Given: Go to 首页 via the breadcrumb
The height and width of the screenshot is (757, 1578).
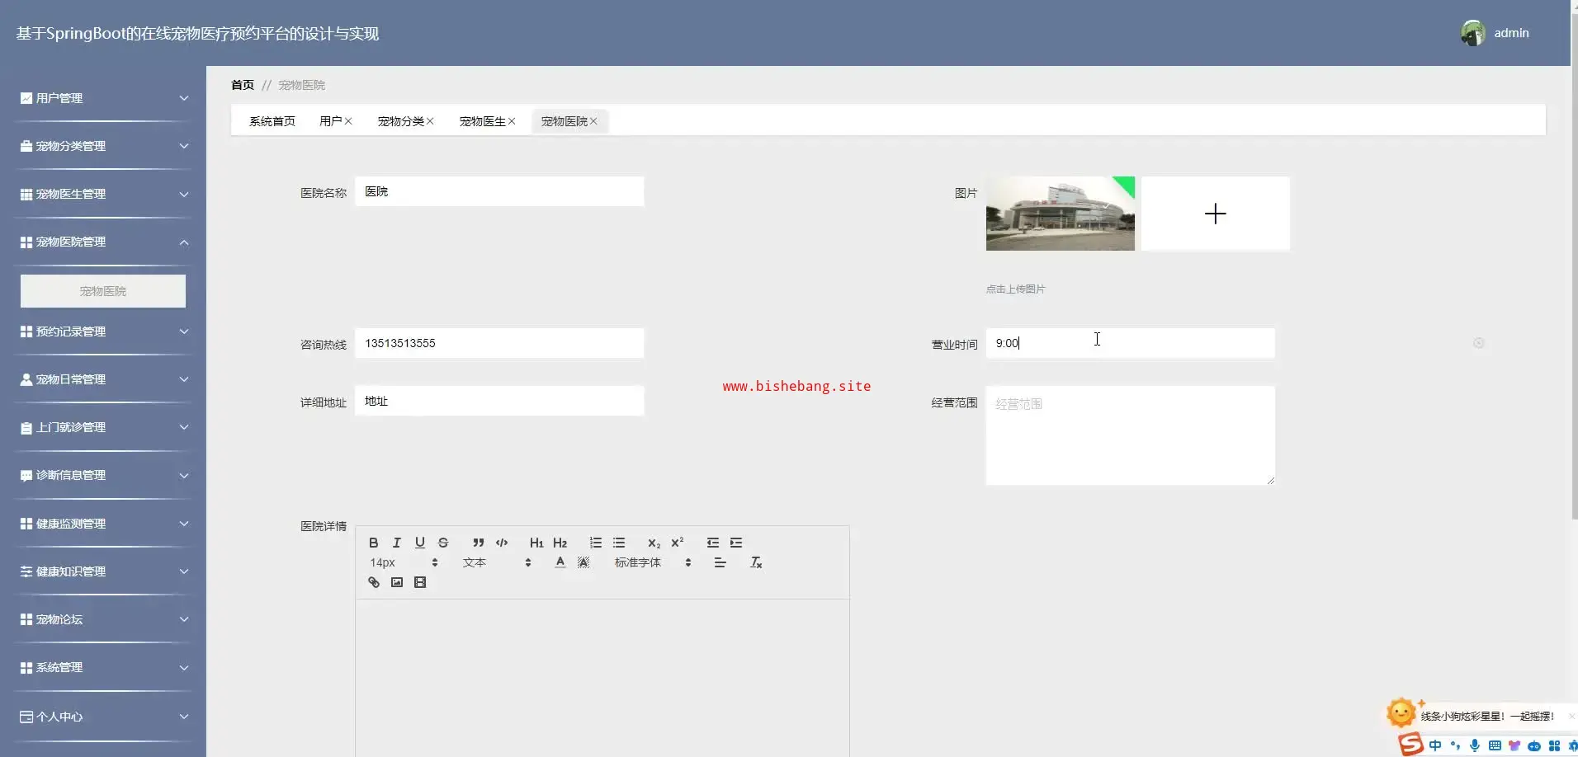Looking at the screenshot, I should click(x=243, y=85).
